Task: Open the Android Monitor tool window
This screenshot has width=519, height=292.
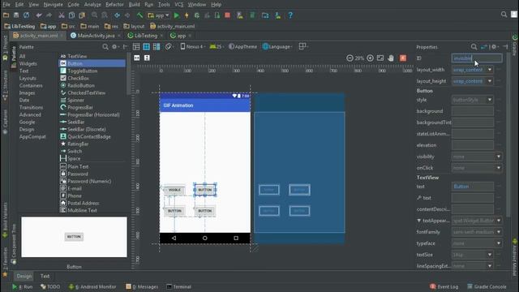Action: (x=92, y=286)
